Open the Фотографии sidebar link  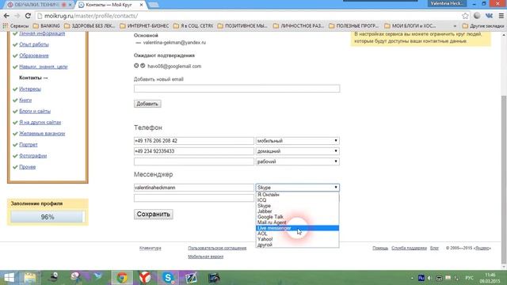[33, 156]
